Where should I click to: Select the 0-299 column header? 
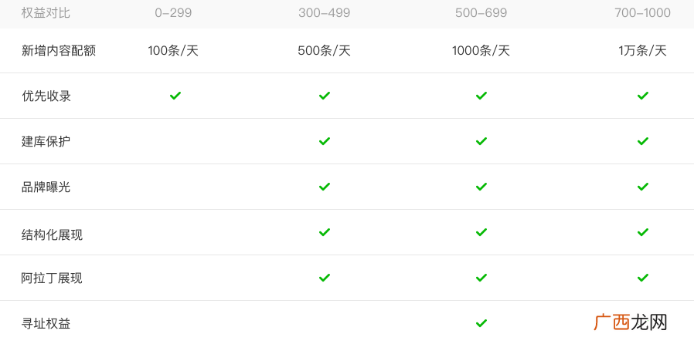pyautogui.click(x=173, y=13)
